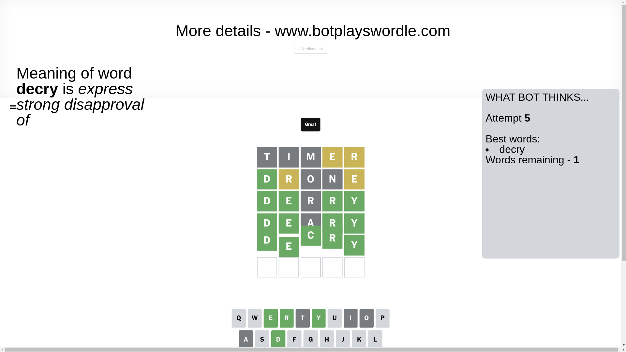The width and height of the screenshot is (626, 352).
Task: Tap the P key
Action: 382,318
